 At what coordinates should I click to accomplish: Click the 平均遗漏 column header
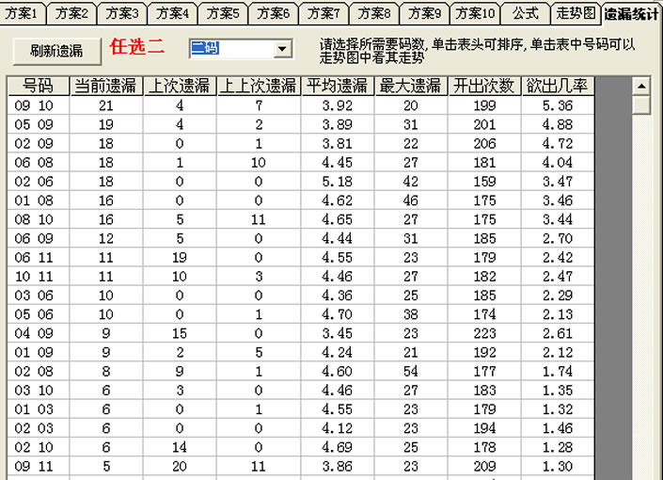point(337,86)
